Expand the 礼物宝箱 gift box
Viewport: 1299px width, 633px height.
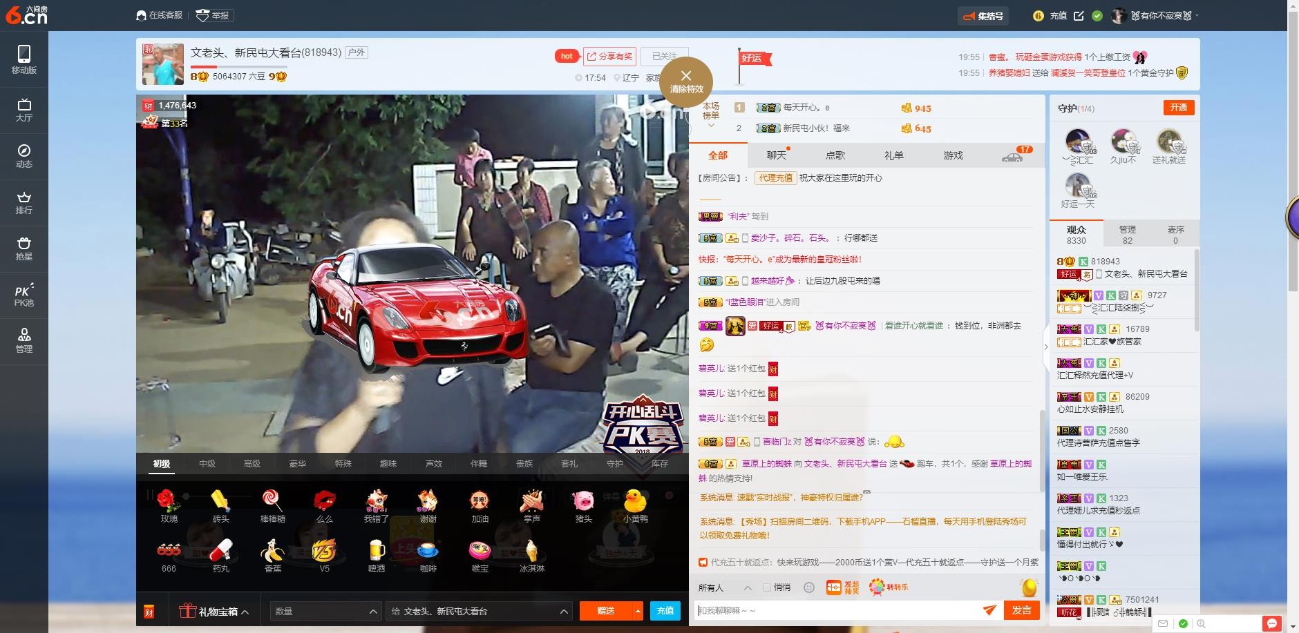tap(214, 612)
